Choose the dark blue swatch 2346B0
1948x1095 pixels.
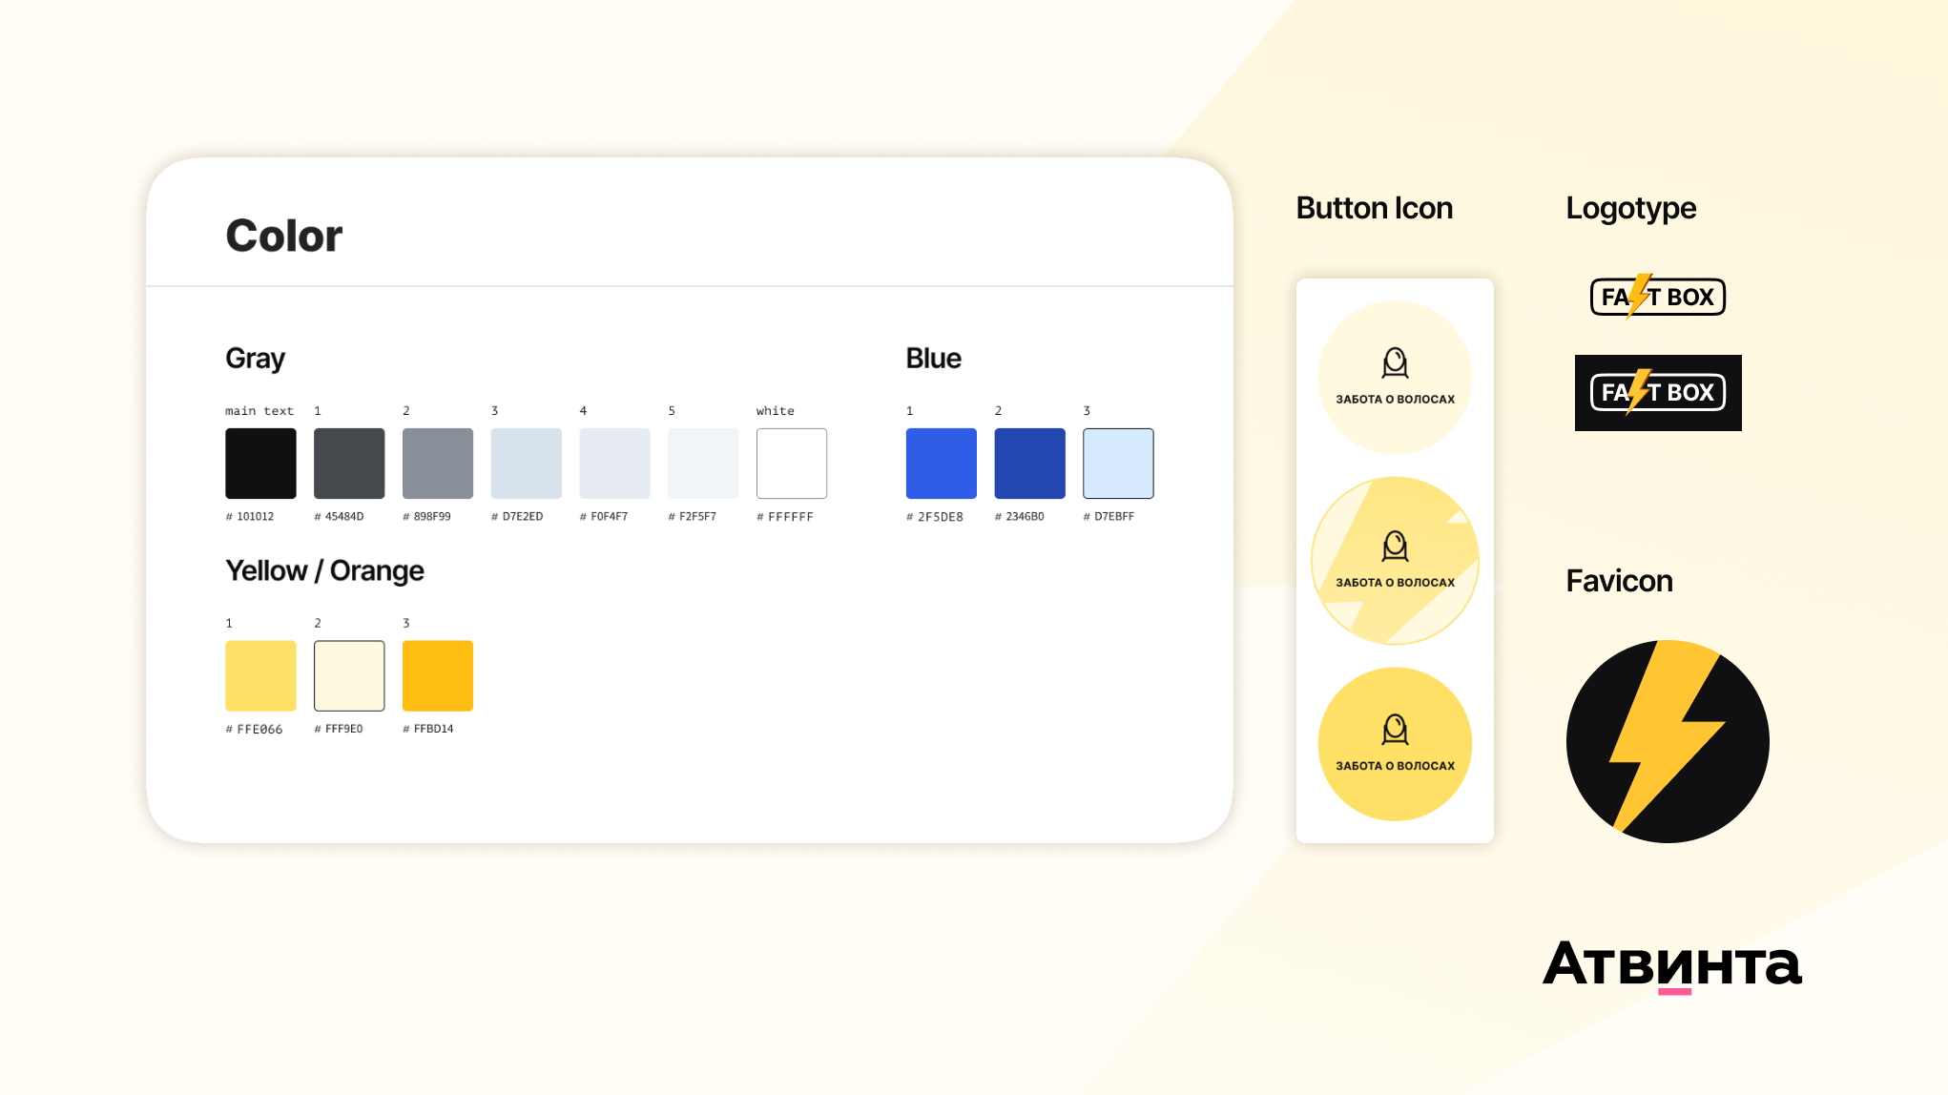(1029, 464)
